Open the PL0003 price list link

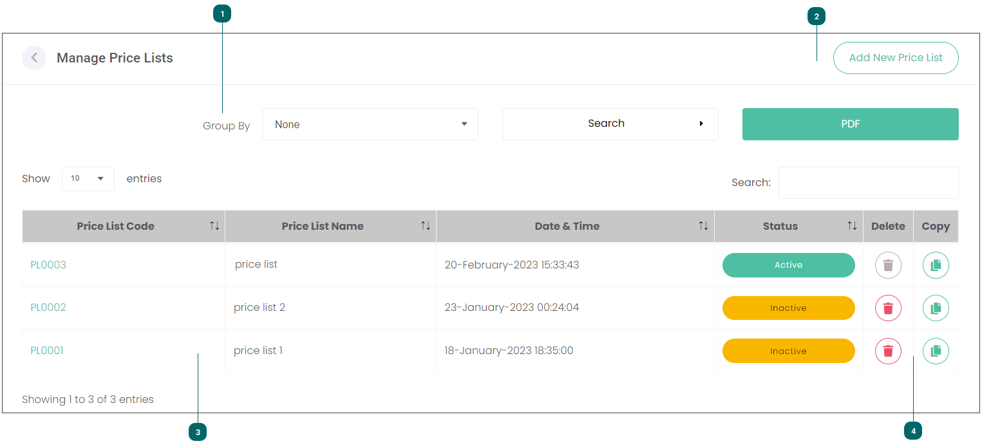[x=48, y=265]
